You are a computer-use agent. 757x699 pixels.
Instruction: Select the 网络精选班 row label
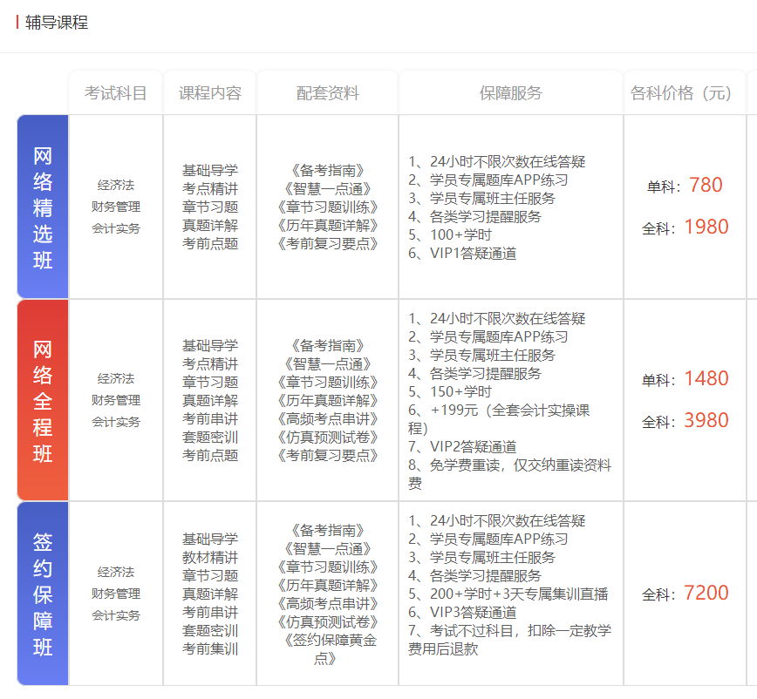tap(42, 205)
